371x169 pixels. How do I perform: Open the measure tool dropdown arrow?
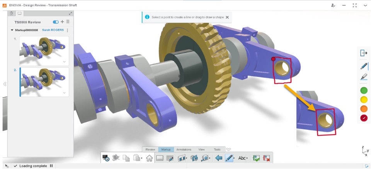pyautogui.click(x=210, y=158)
